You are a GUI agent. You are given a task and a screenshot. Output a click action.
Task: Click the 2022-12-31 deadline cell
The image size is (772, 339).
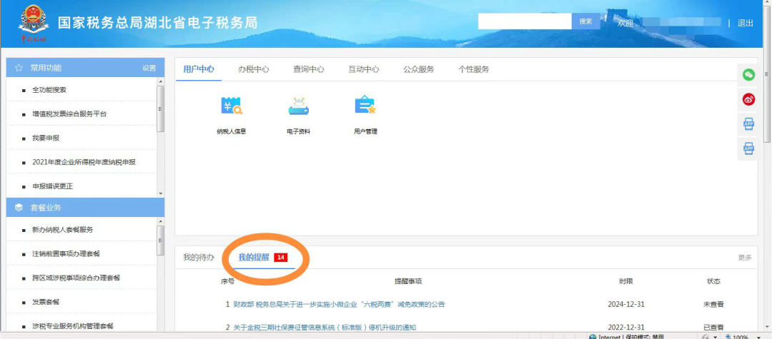pos(625,327)
